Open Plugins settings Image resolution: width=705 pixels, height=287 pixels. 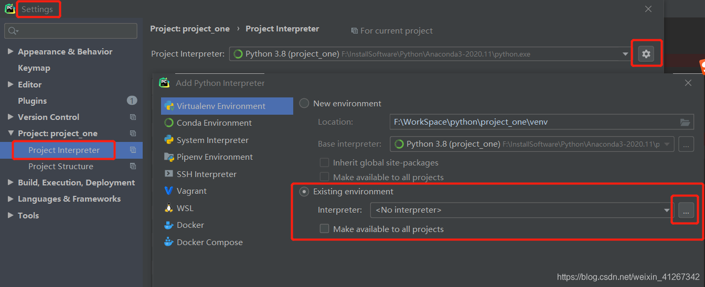pyautogui.click(x=33, y=101)
